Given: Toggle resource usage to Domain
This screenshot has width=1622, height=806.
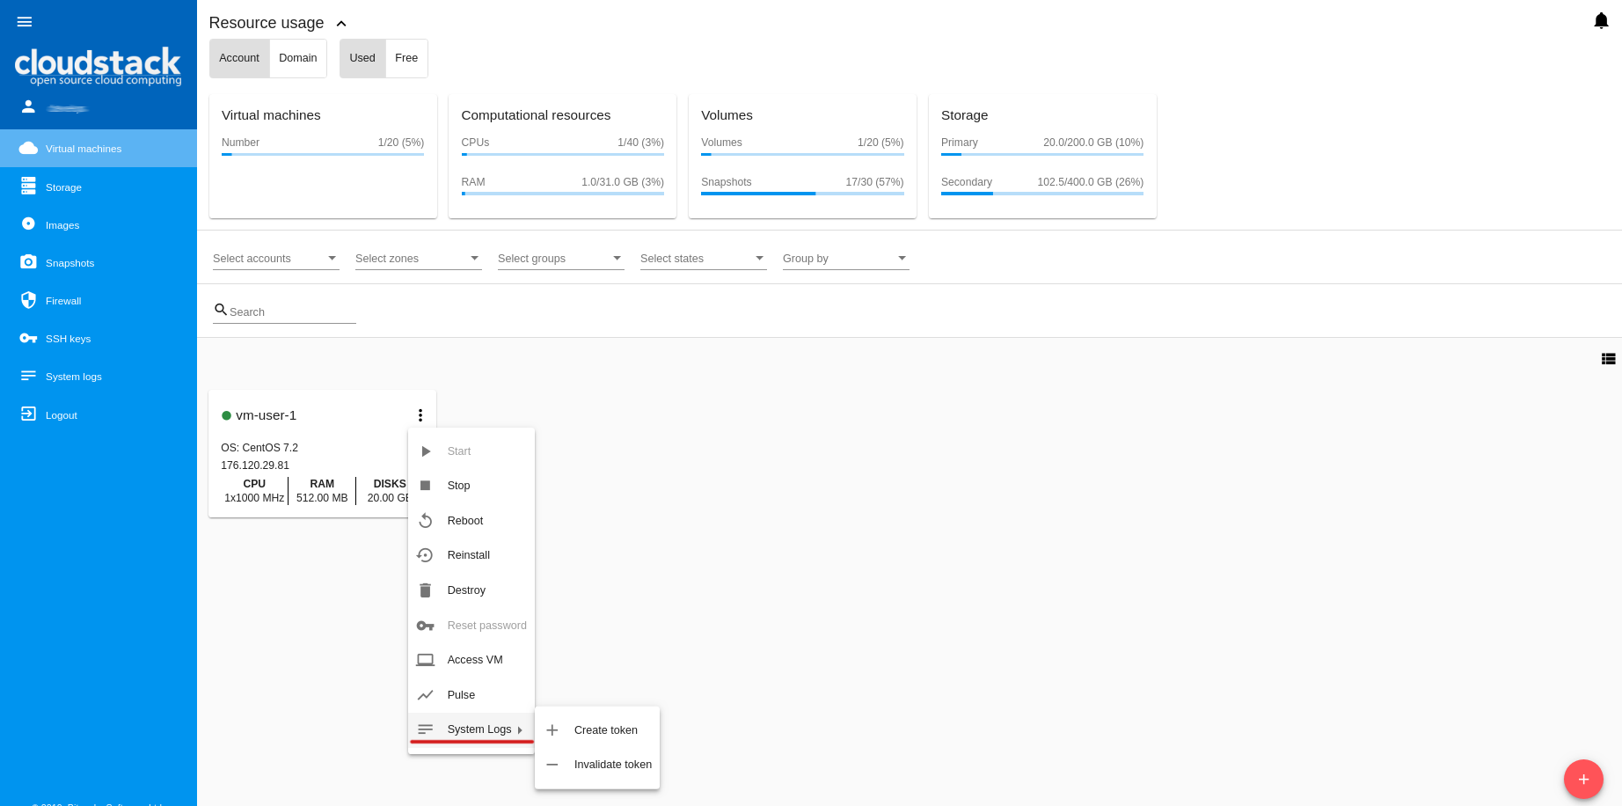Looking at the screenshot, I should [298, 58].
